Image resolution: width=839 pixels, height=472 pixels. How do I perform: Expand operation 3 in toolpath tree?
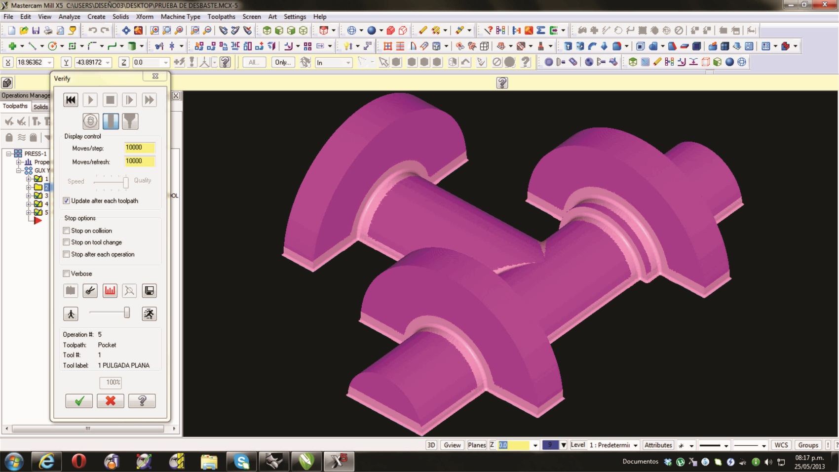click(29, 196)
